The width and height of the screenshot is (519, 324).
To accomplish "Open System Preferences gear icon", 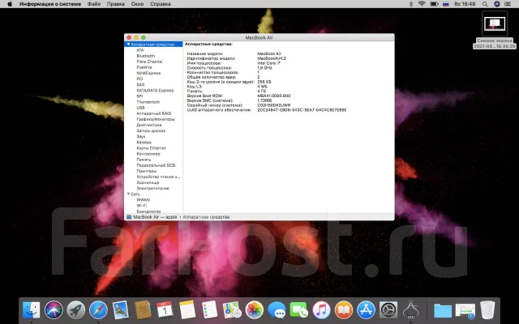I will coord(388,309).
